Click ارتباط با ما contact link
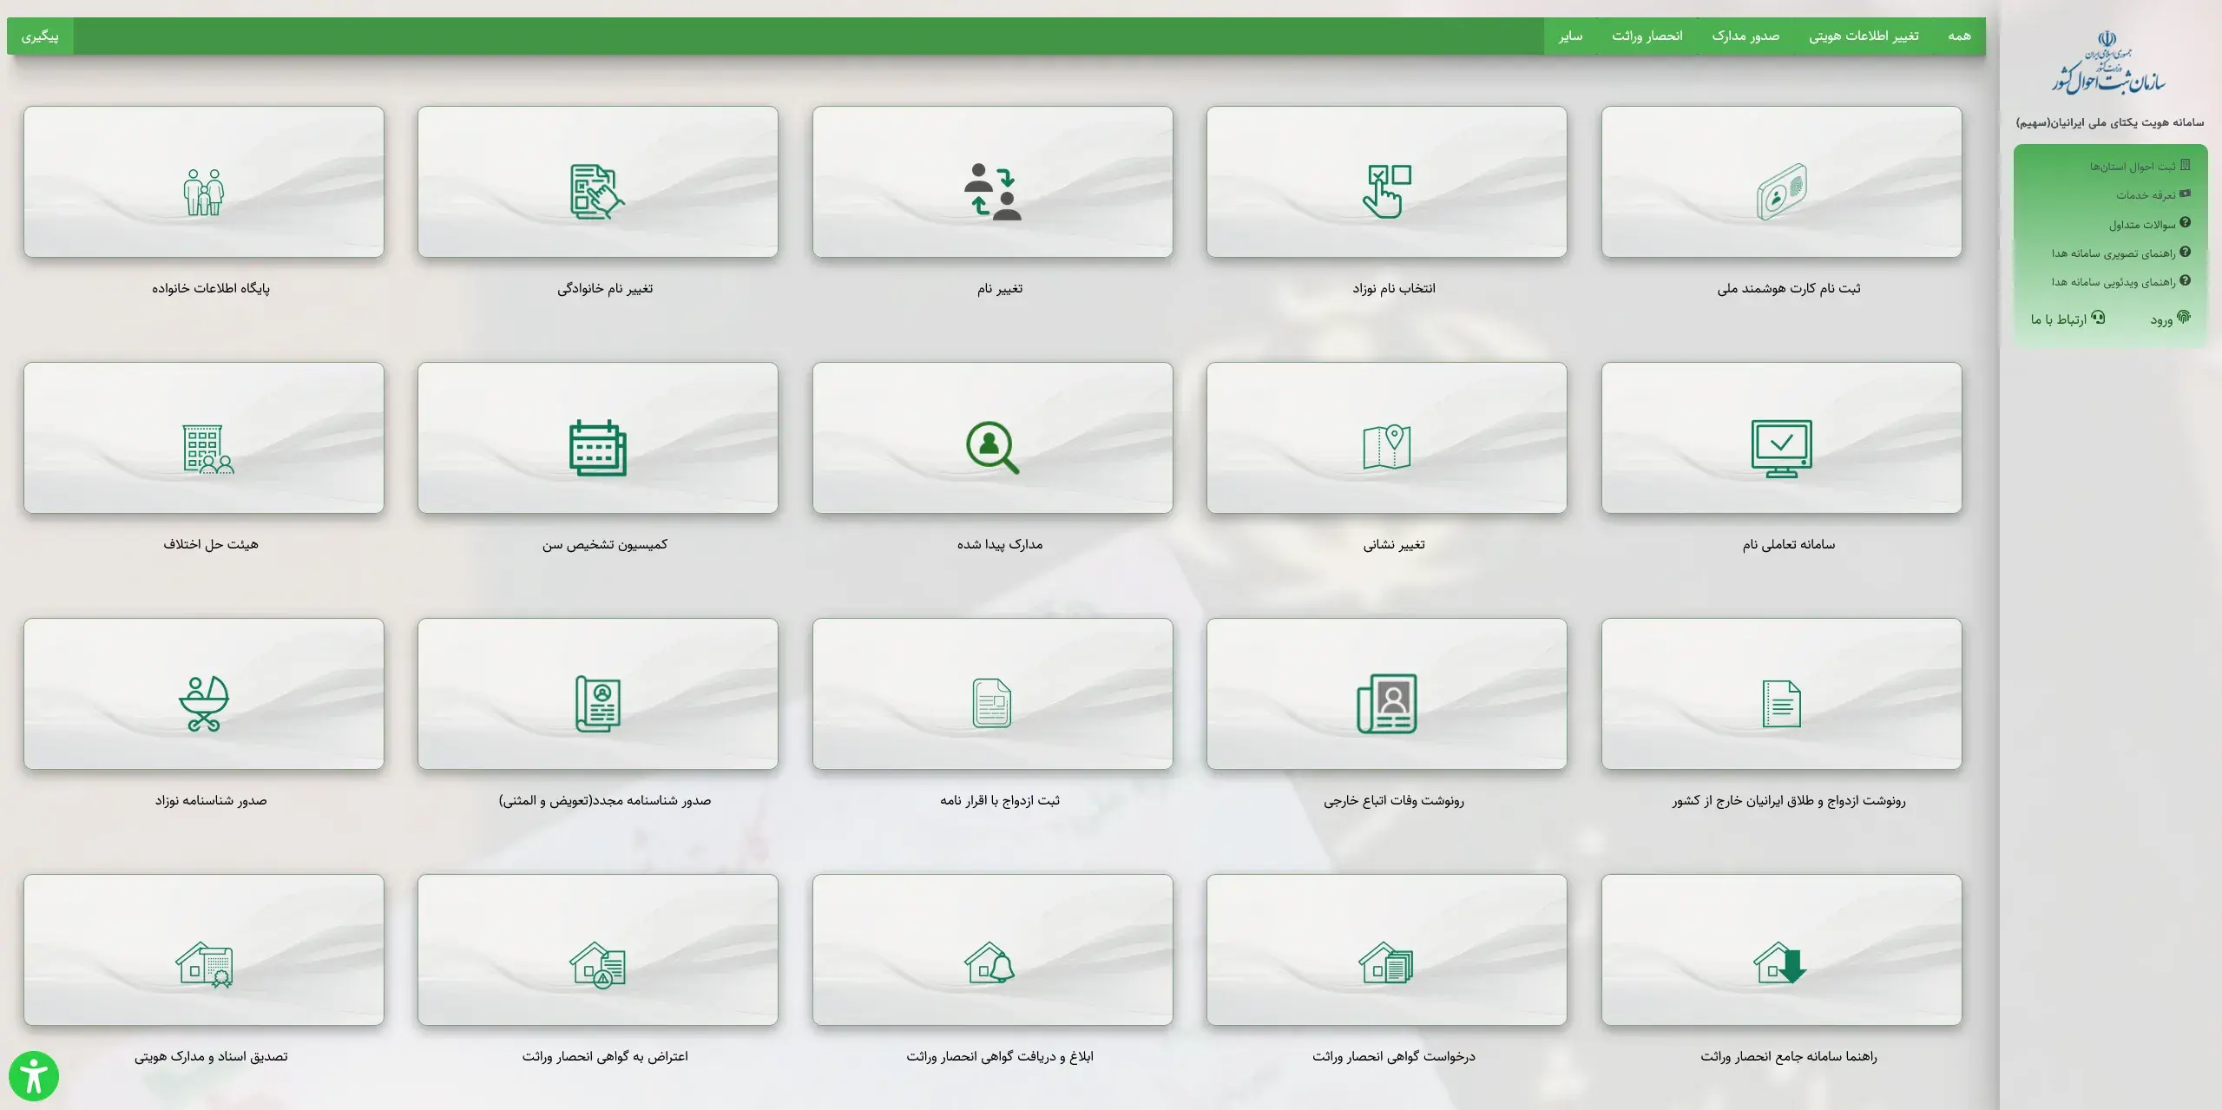The width and height of the screenshot is (2222, 1110). point(2068,319)
